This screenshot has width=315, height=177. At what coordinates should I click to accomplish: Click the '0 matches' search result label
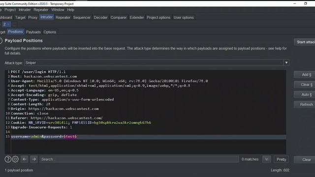pyautogui.click(x=250, y=159)
